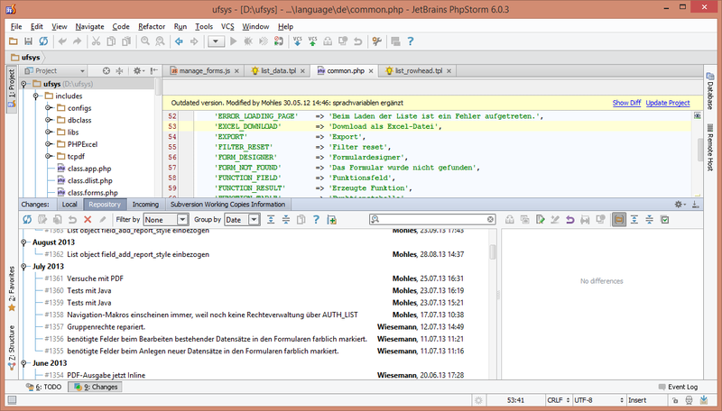The height and width of the screenshot is (411, 722).
Task: Refresh the repository changes list
Action: coord(27,220)
